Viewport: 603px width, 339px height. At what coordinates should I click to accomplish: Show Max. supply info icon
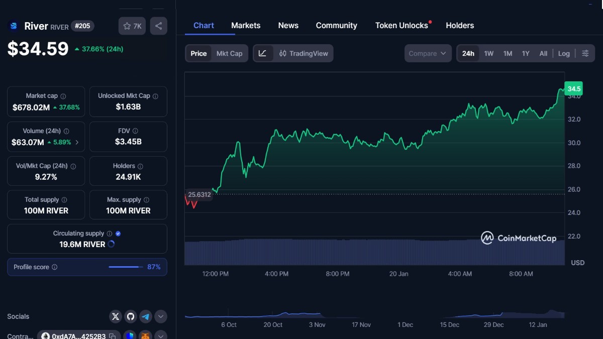coord(147,200)
